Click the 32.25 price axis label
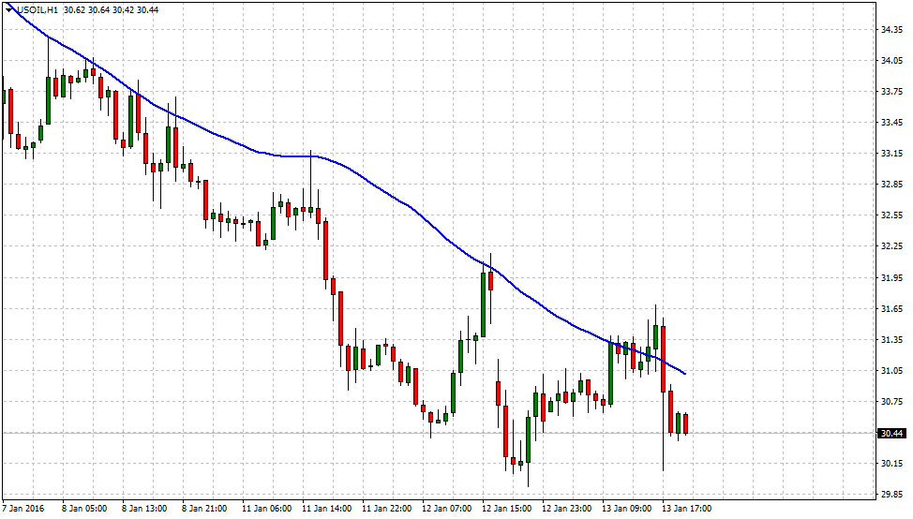This screenshot has height=519, width=913. click(891, 246)
